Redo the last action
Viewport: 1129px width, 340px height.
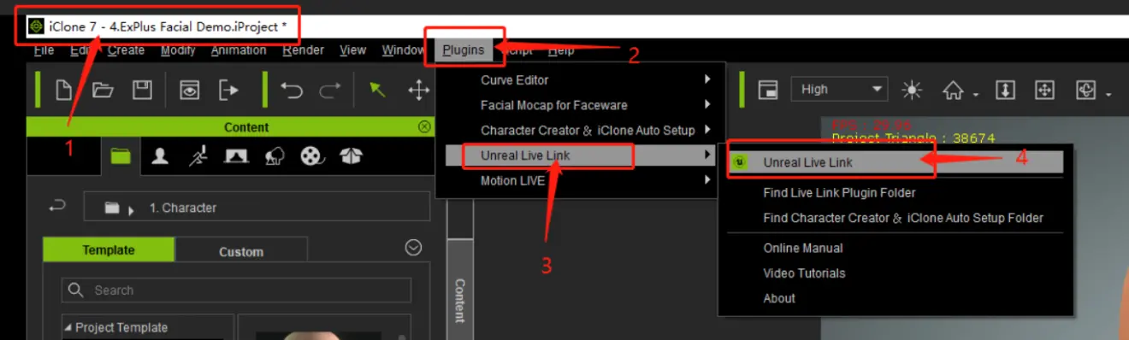330,90
